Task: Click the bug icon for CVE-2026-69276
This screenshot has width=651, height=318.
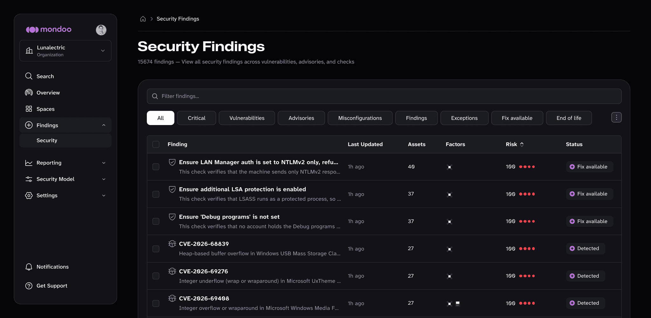Action: coord(172,271)
